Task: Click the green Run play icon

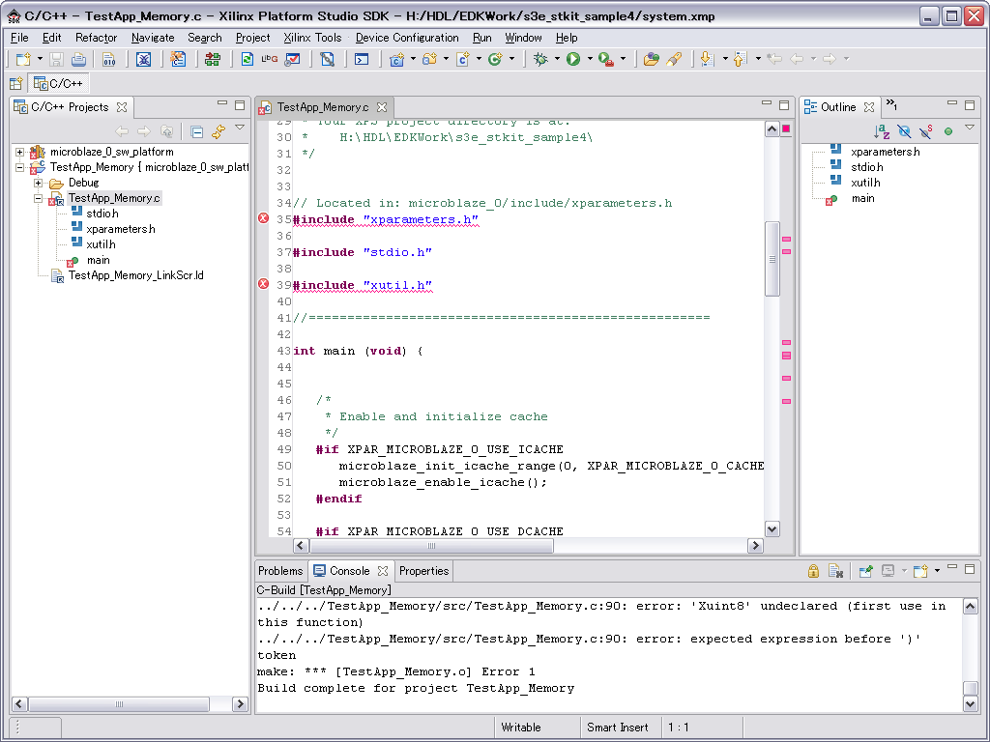Action: tap(573, 59)
